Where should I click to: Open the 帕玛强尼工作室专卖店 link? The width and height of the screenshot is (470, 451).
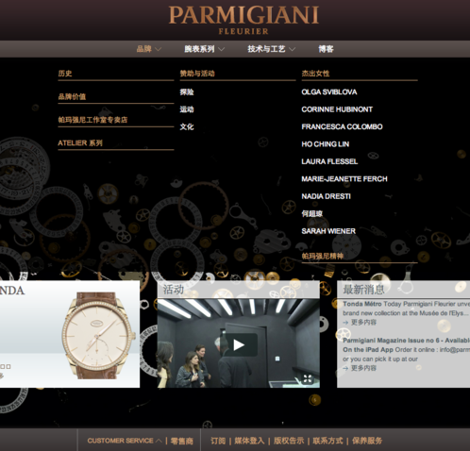pyautogui.click(x=92, y=120)
